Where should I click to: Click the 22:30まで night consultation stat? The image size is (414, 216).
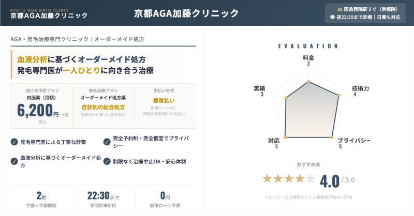pos(103,196)
